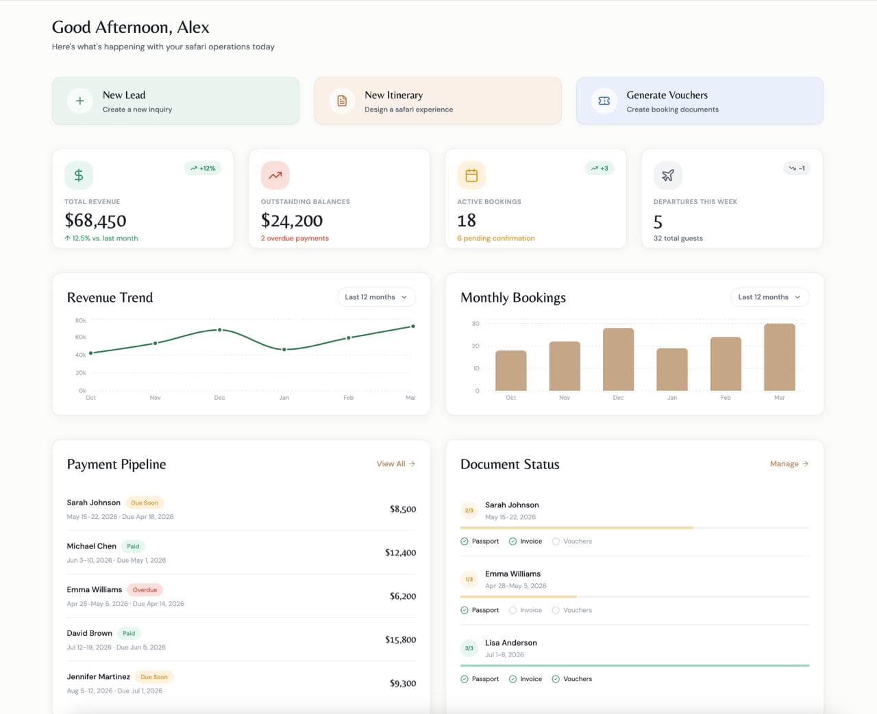Open Revenue Trend Last 12 months dropdown
The height and width of the screenshot is (714, 877).
tap(376, 297)
